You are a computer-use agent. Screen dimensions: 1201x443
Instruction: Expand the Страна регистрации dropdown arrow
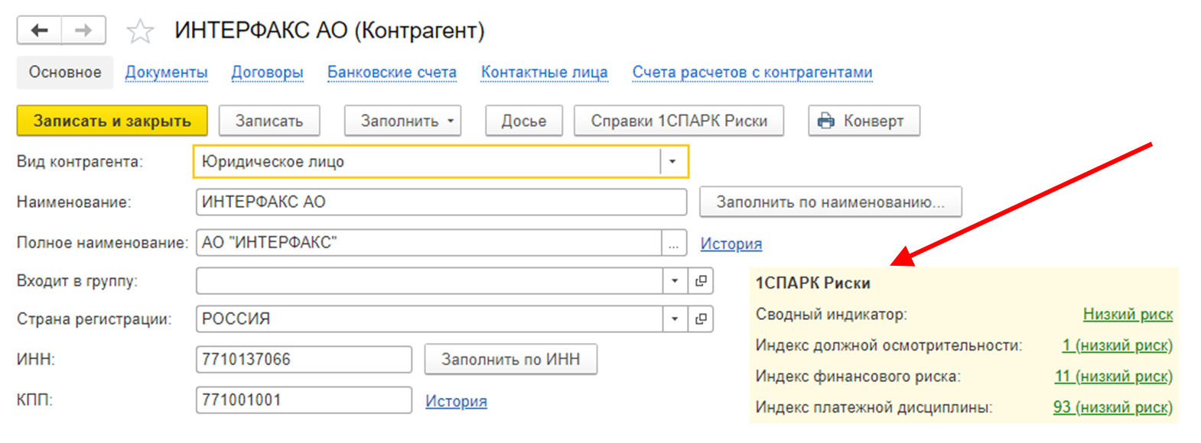click(675, 319)
